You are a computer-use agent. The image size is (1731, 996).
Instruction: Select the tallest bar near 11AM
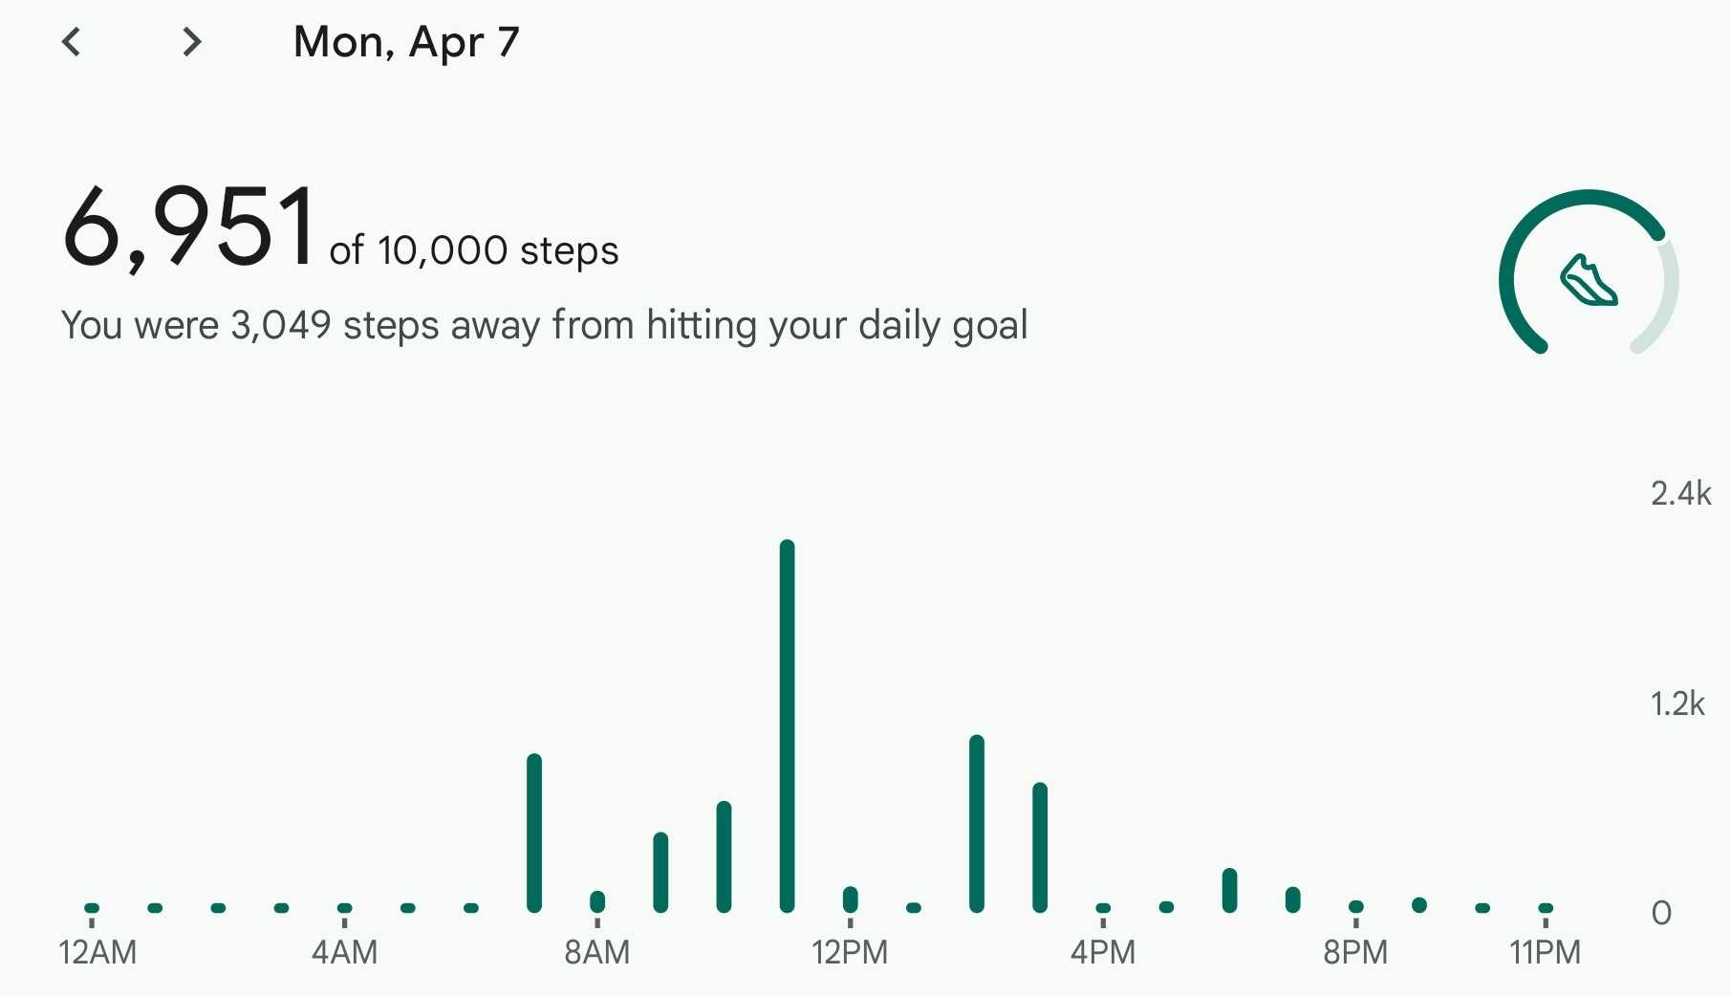click(787, 725)
